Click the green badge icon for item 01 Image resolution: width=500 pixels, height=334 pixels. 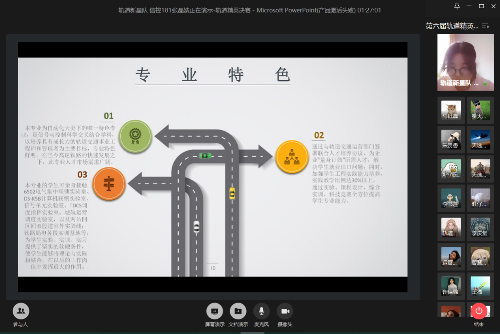(x=135, y=136)
